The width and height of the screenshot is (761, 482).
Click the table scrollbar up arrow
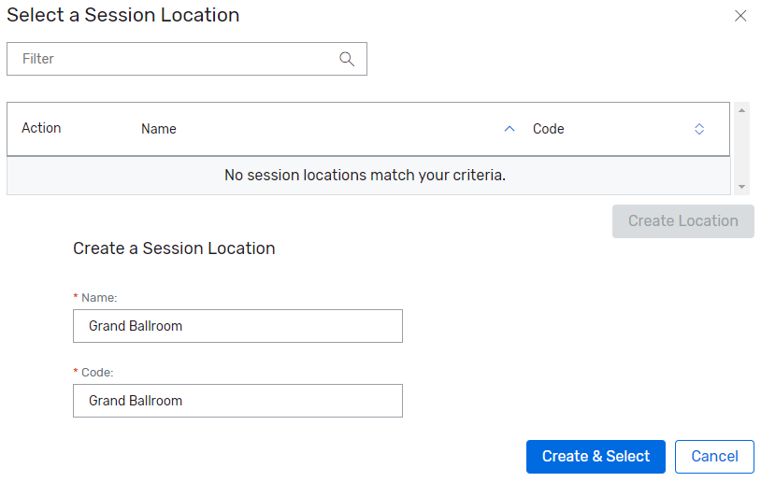742,110
